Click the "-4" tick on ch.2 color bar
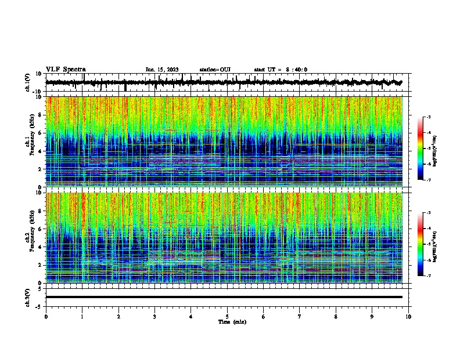 [428, 228]
